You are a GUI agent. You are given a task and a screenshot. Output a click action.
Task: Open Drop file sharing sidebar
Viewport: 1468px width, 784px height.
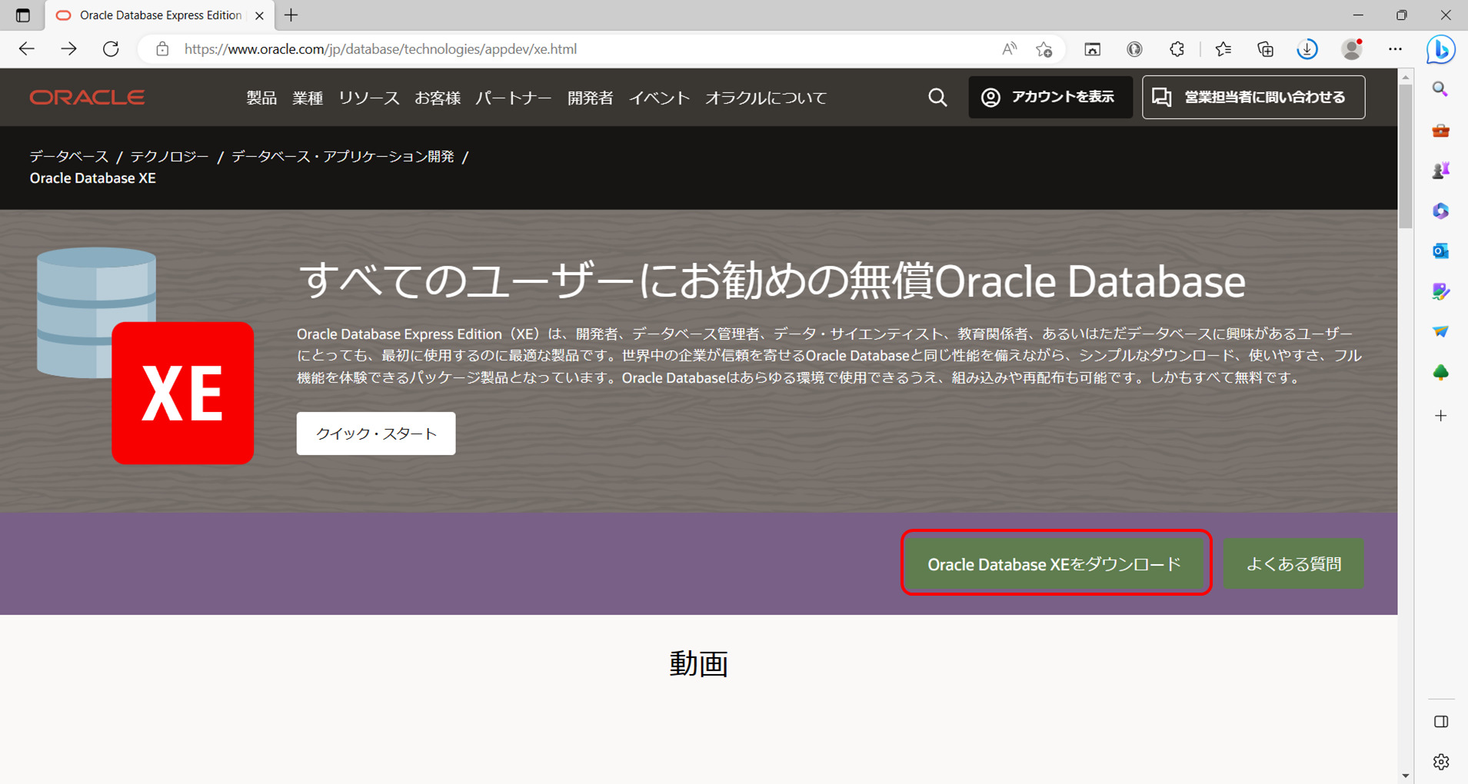[1440, 331]
